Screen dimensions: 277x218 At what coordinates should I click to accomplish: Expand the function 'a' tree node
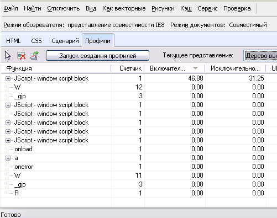(8, 158)
